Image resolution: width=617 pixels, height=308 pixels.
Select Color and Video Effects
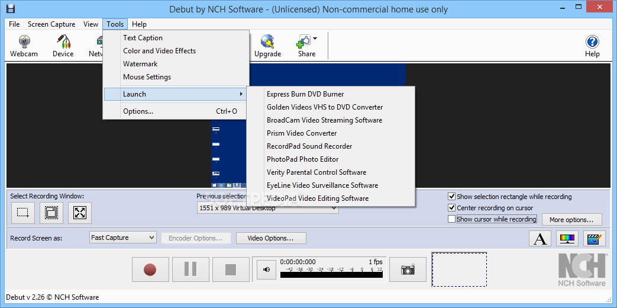pyautogui.click(x=176, y=51)
